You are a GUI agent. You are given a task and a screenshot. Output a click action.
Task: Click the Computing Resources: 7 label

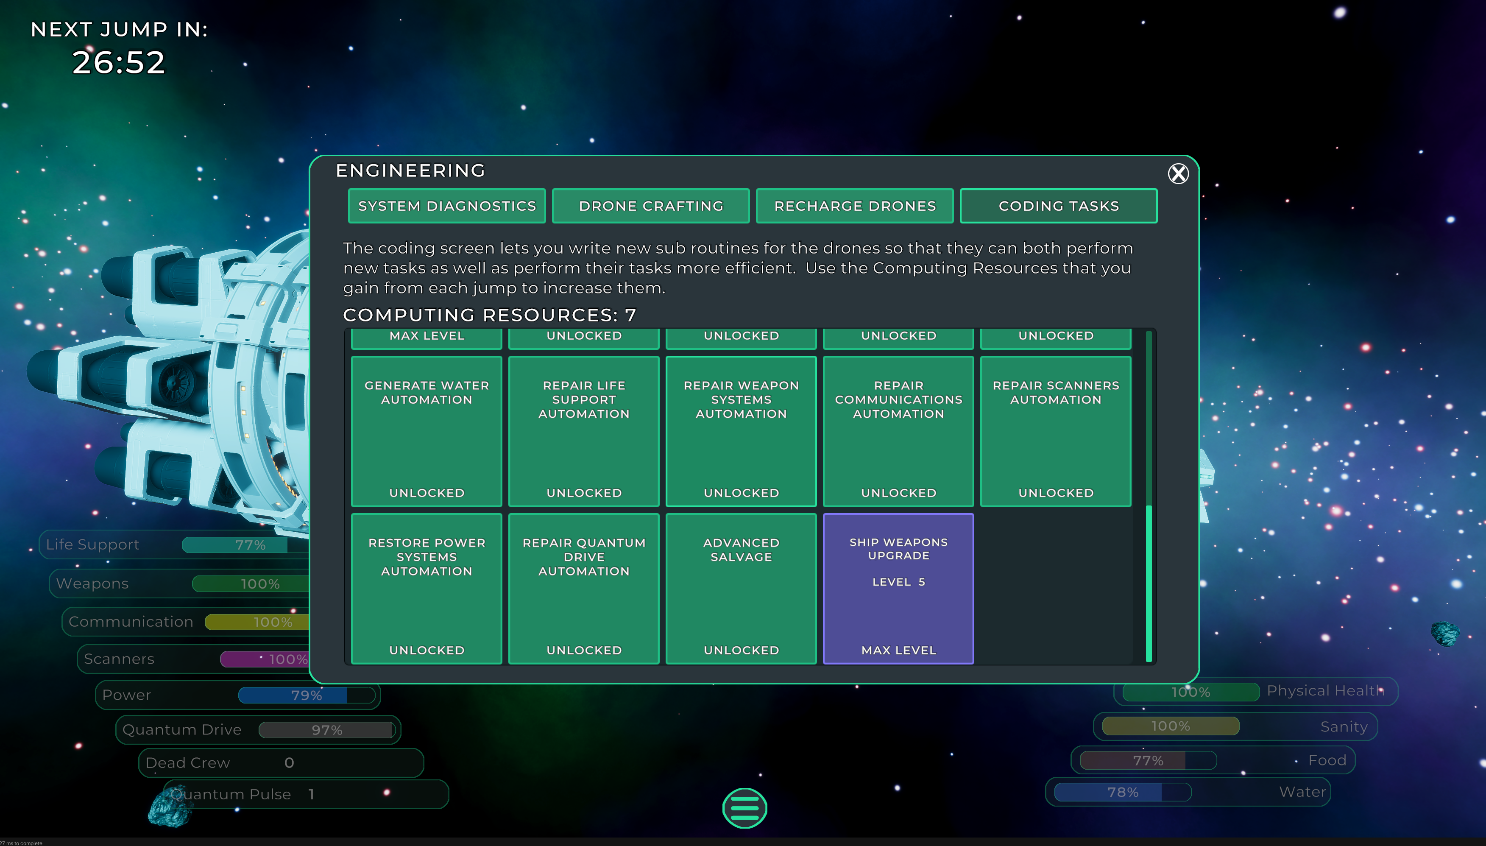490,315
